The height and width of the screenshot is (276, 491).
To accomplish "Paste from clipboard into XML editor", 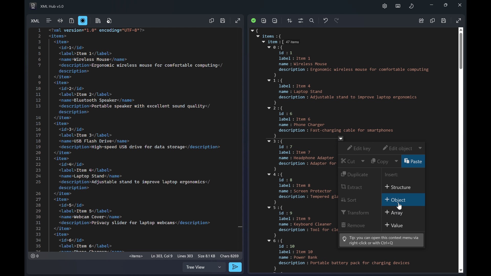I will [72, 21].
